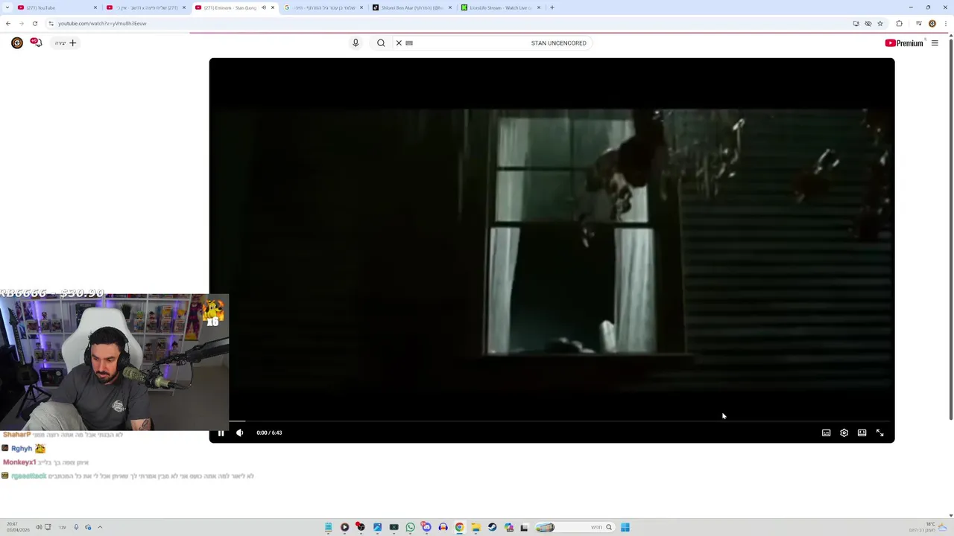
Task: Open YouTube notifications bell
Action: (x=37, y=42)
